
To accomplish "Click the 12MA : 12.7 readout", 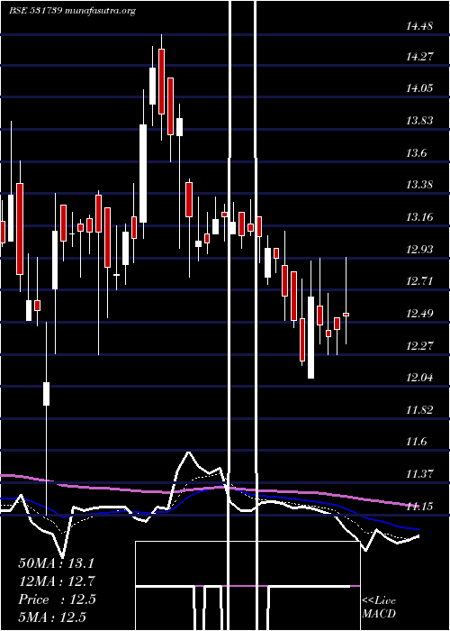I will [x=57, y=581].
